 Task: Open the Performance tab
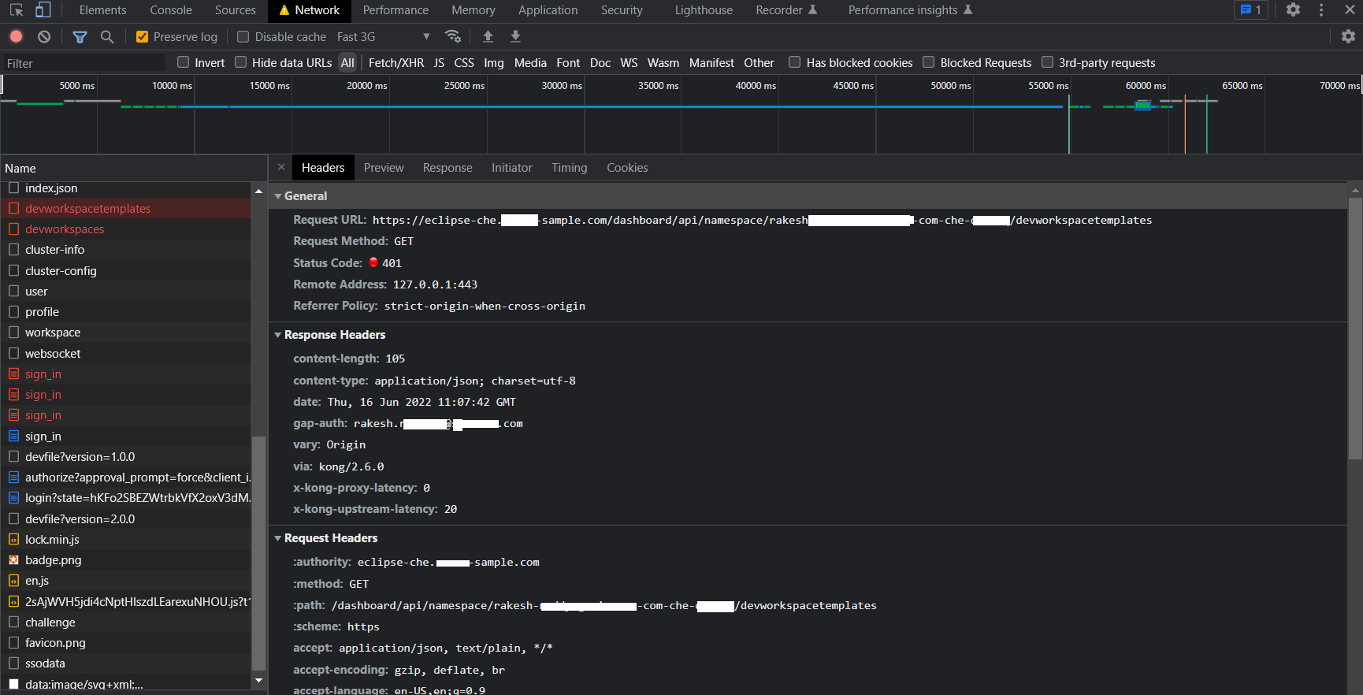pos(396,10)
